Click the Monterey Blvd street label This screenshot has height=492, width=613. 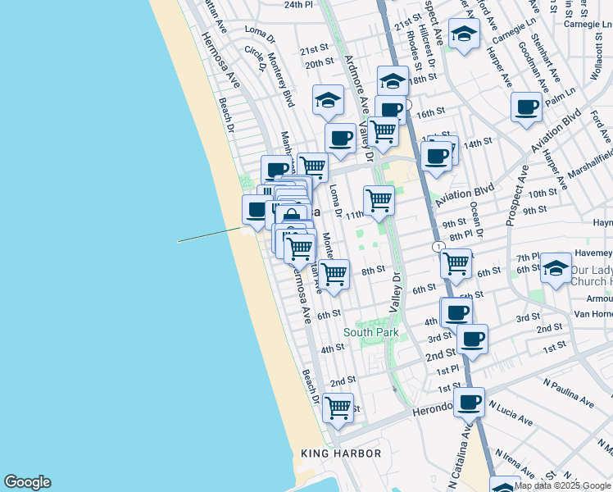point(280,80)
